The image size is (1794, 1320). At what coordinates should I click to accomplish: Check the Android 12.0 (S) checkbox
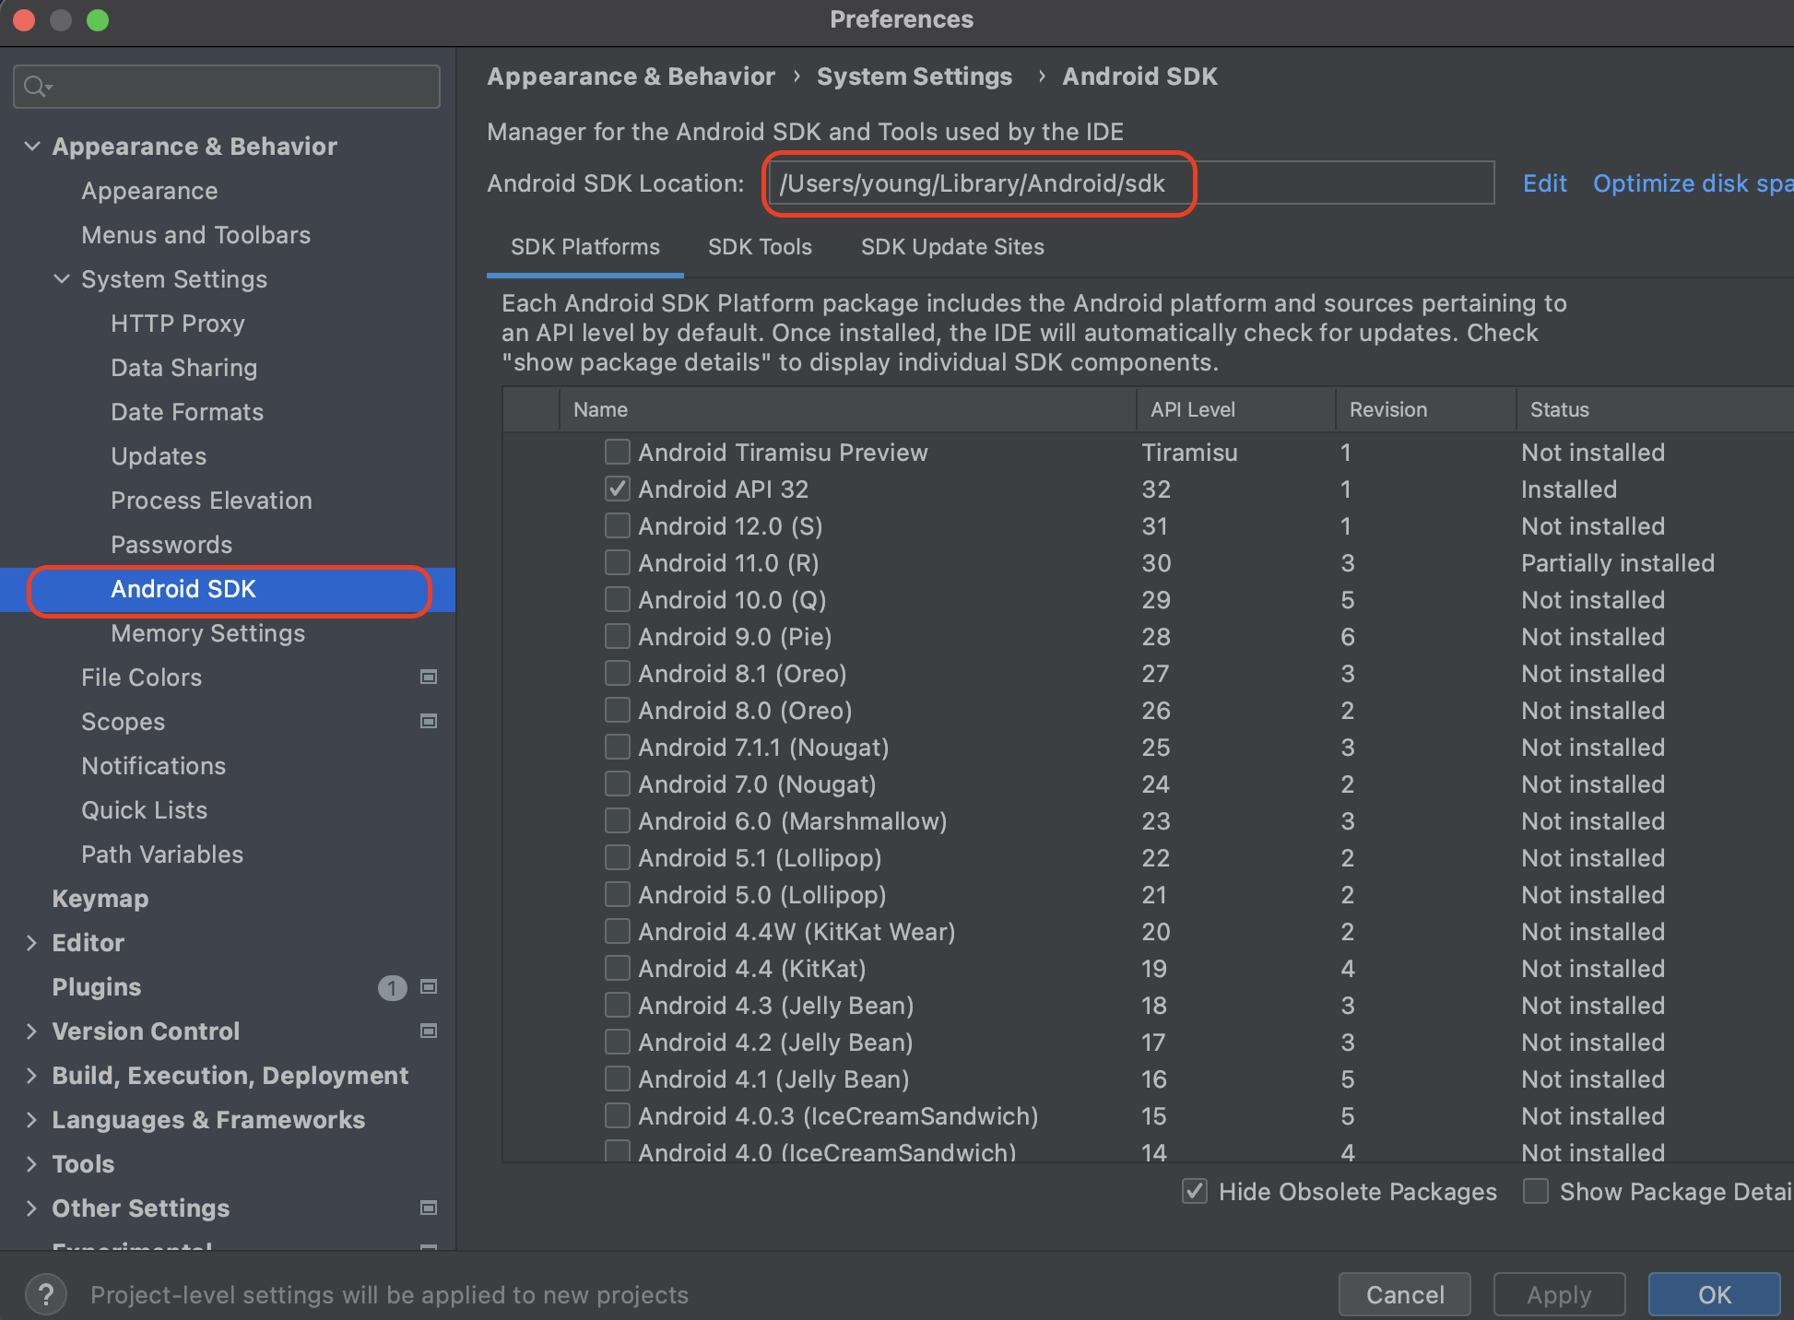617,525
